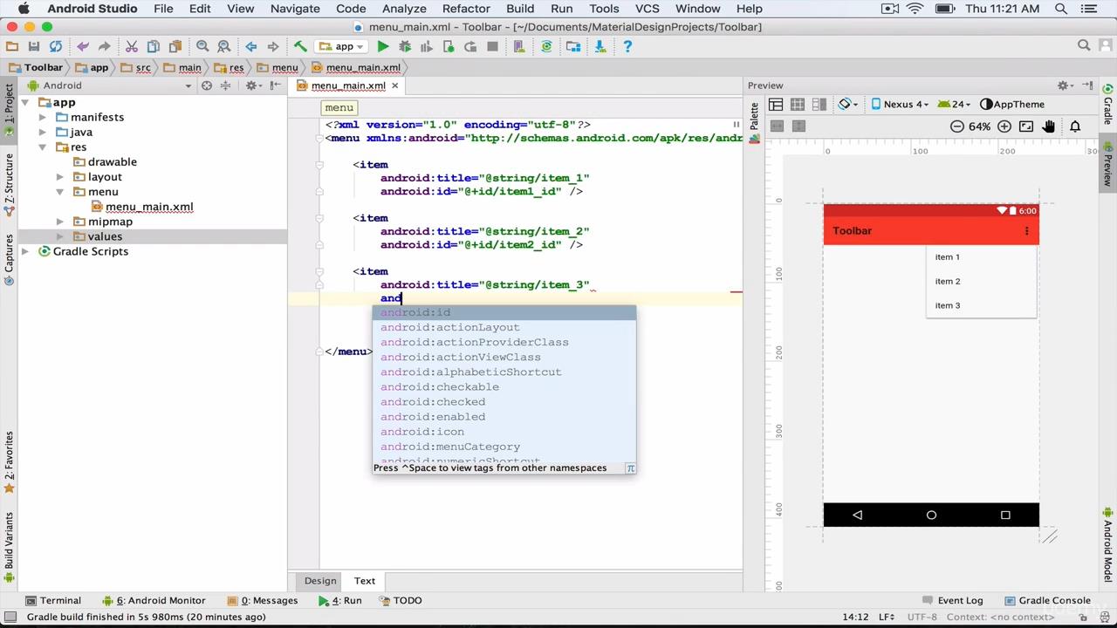Click the Collapse All icon in Project panel
This screenshot has height=628, width=1117.
(x=226, y=85)
